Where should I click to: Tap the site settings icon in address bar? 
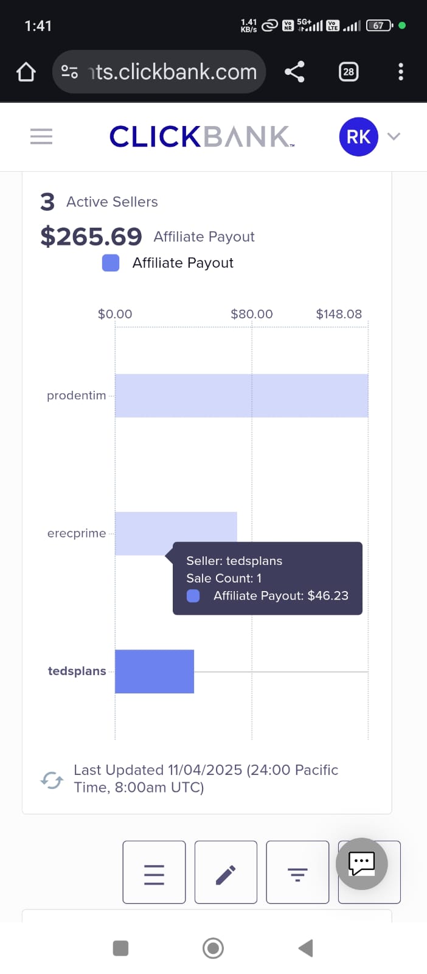69,72
